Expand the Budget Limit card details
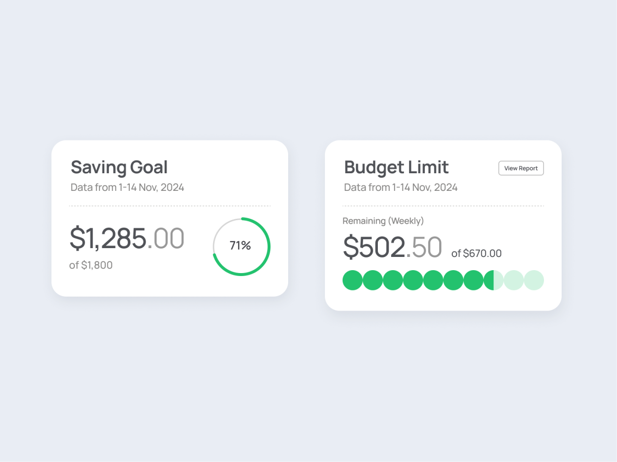Screen dimensions: 617x462 (x=444, y=225)
